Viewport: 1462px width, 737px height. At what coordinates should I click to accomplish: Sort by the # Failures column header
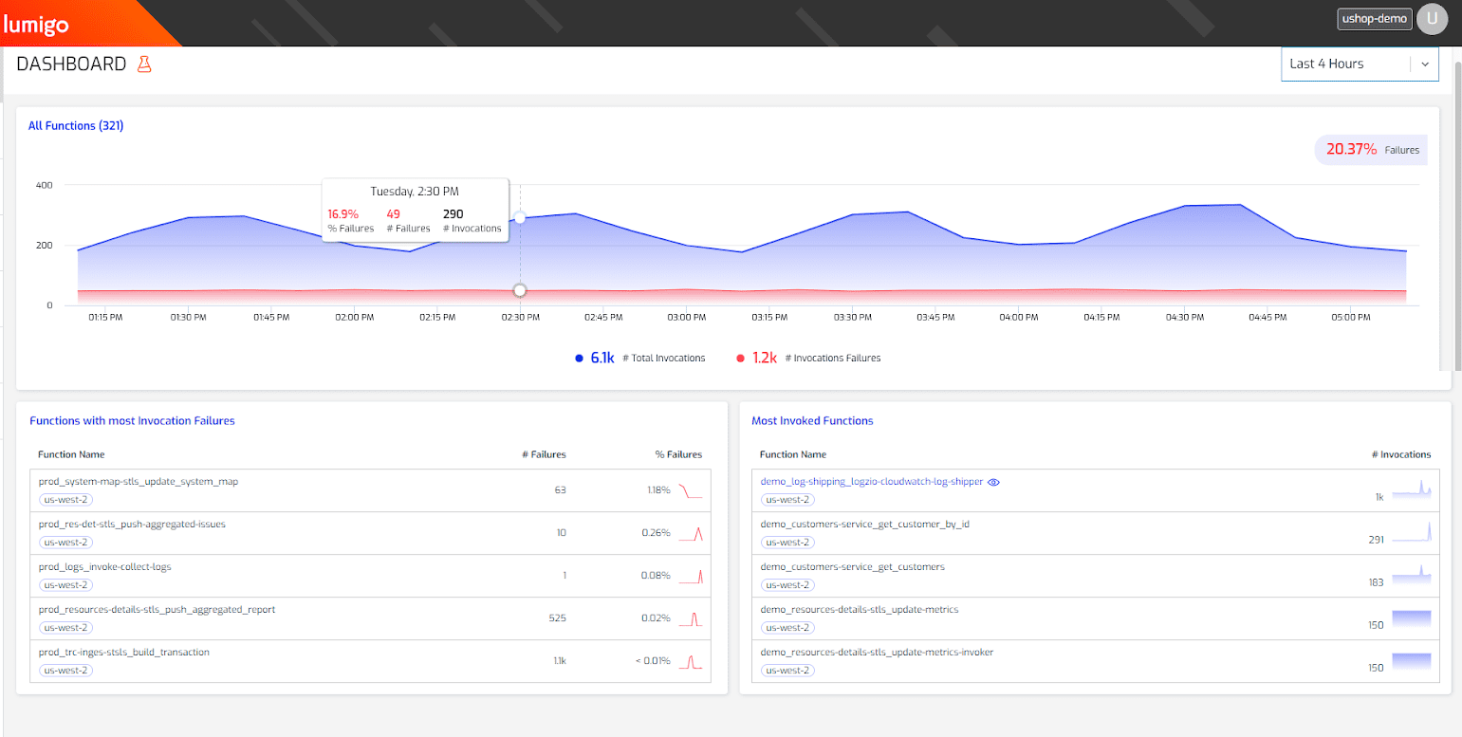[x=544, y=454]
